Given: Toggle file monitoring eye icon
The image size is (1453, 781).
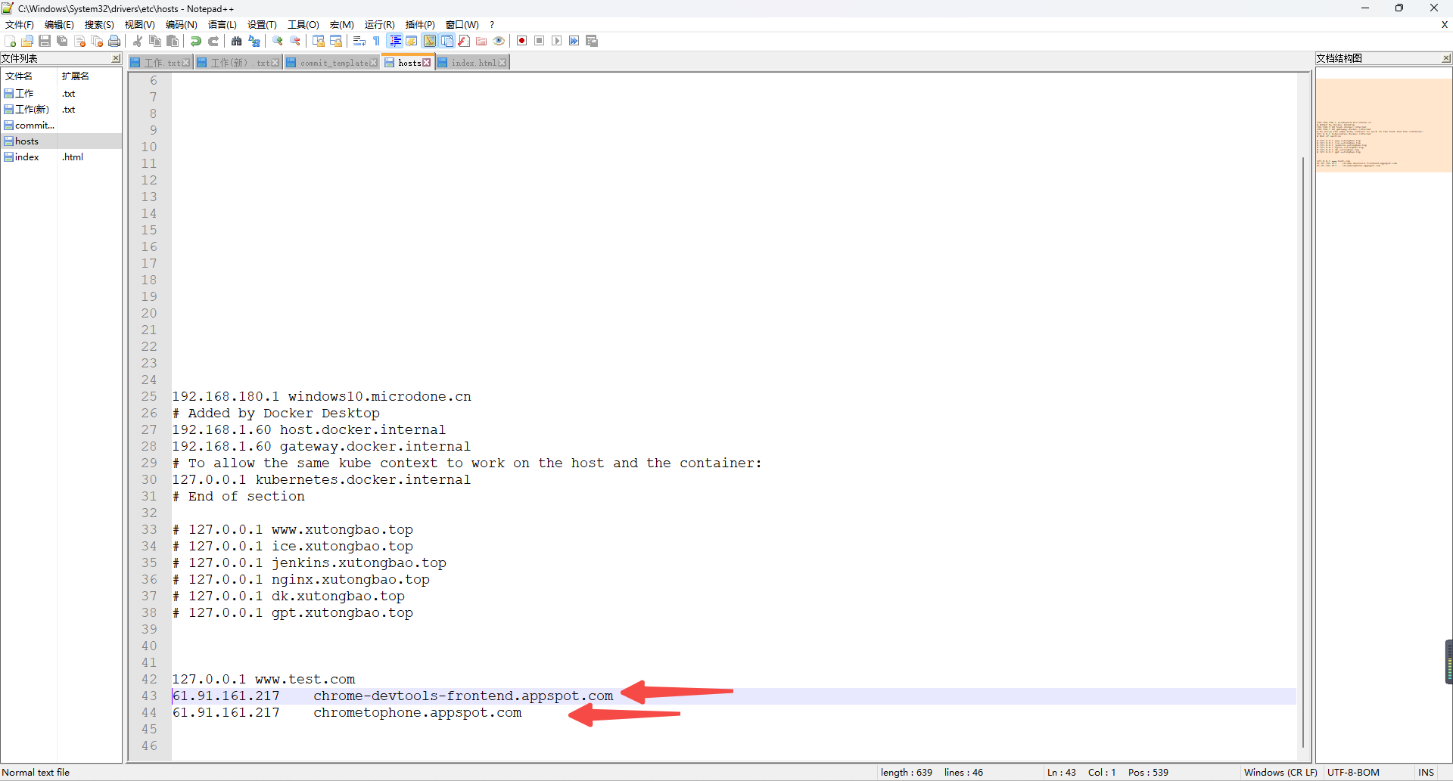Looking at the screenshot, I should tap(499, 41).
